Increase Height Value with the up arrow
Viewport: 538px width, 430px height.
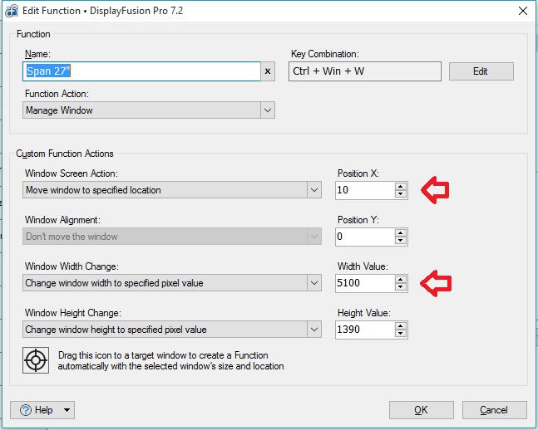coord(401,325)
